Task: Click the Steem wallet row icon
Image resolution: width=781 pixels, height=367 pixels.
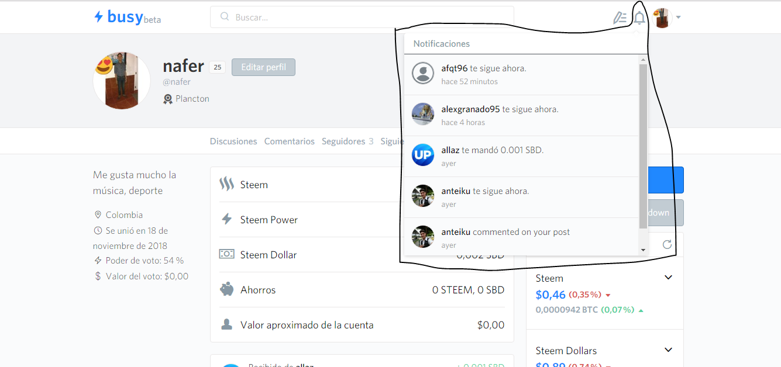Action: [226, 185]
